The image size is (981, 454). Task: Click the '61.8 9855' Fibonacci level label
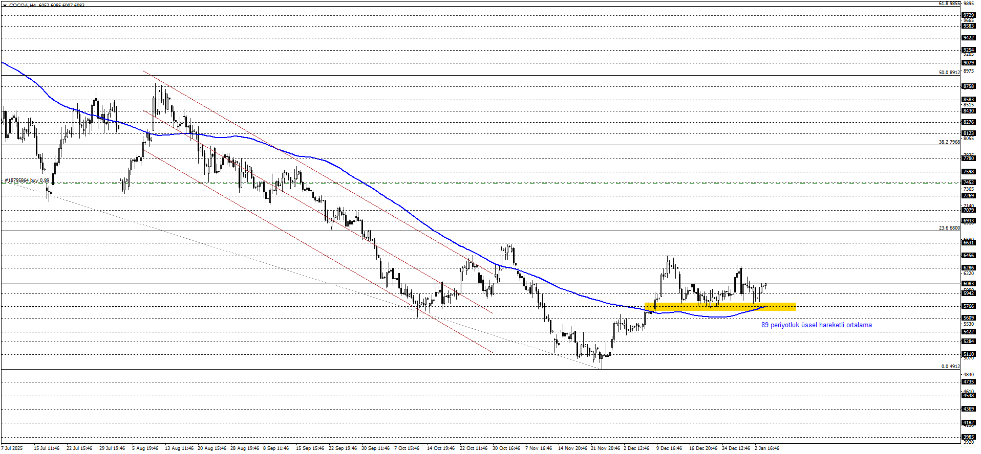pyautogui.click(x=949, y=4)
